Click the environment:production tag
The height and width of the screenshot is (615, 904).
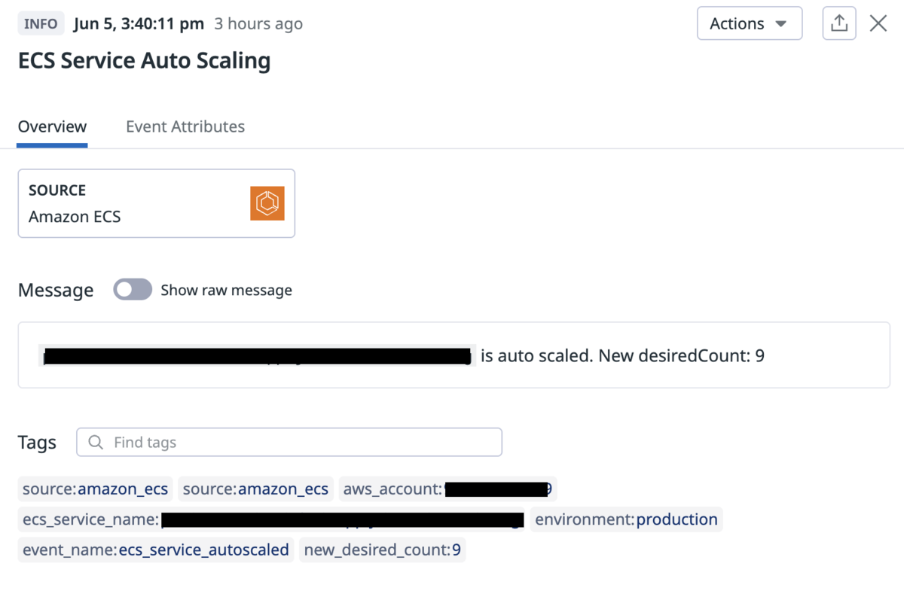click(x=627, y=519)
